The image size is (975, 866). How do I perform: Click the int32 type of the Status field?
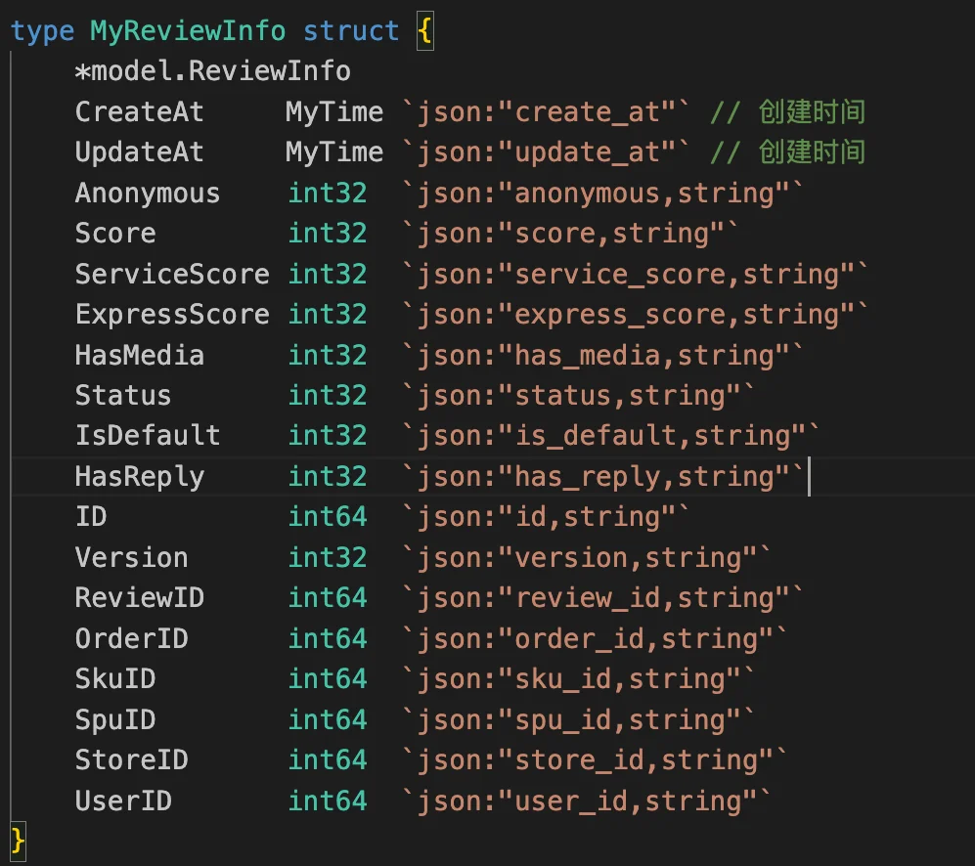328,396
